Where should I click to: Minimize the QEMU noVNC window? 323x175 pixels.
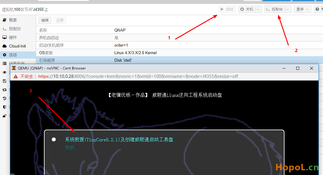pyautogui.click(x=284, y=68)
